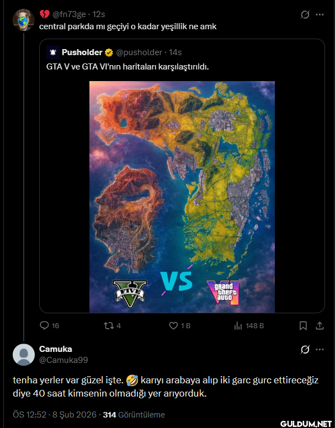Open more options menu on fn73ge tweet

(x=320, y=14)
